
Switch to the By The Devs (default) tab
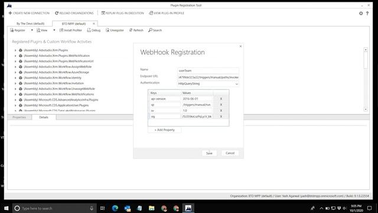point(30,24)
